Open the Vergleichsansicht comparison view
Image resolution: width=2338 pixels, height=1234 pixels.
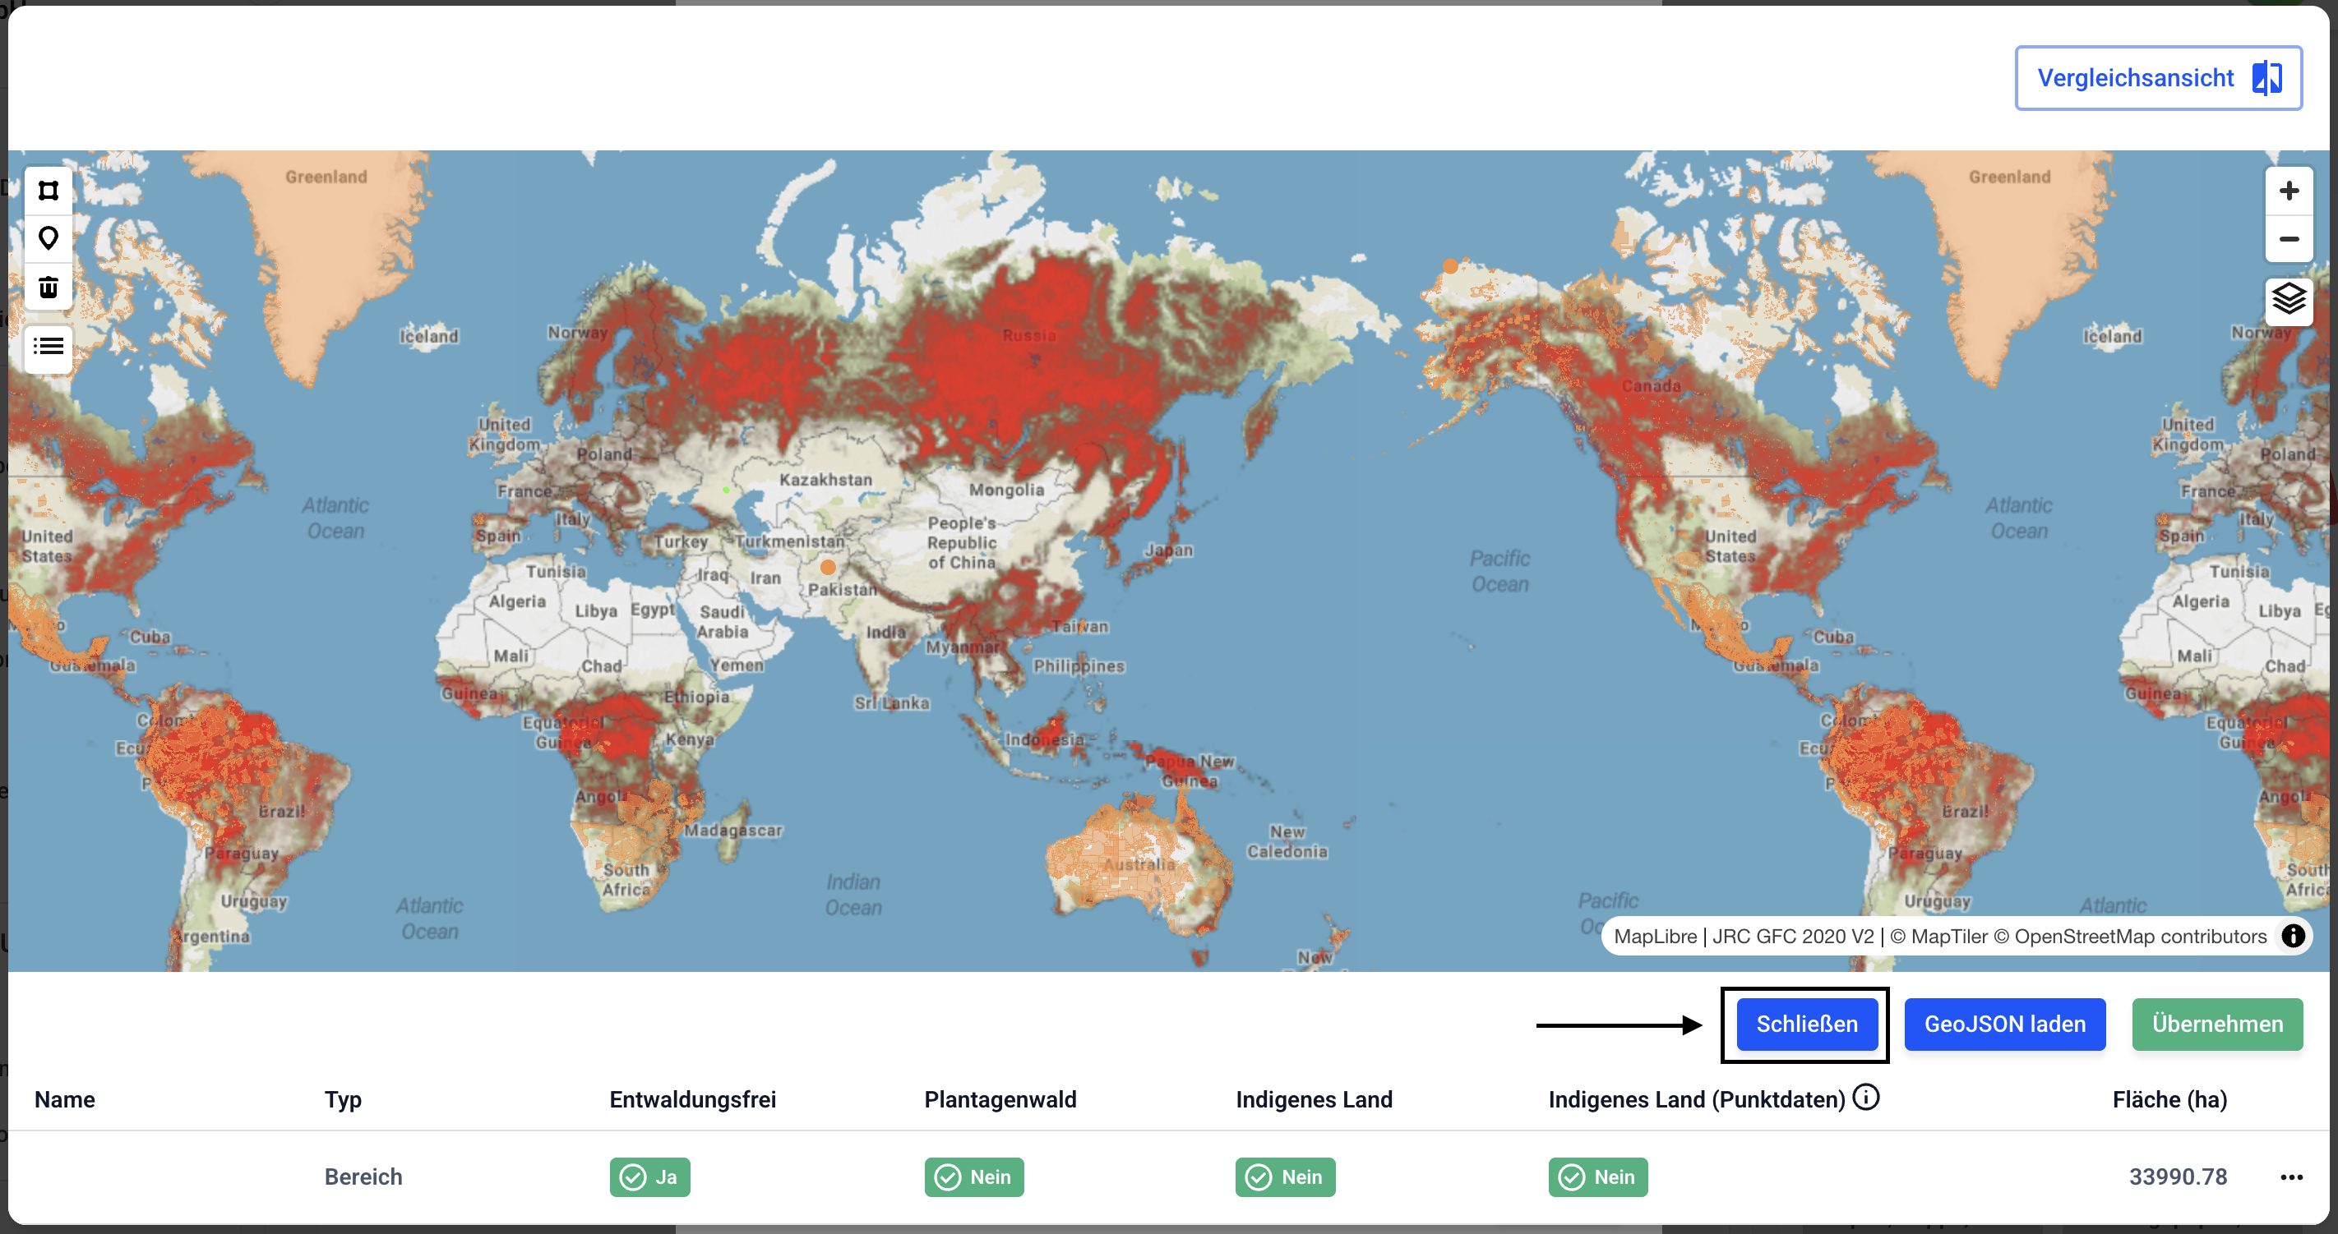pos(2157,78)
